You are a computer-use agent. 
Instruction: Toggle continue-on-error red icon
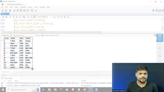[24, 17]
